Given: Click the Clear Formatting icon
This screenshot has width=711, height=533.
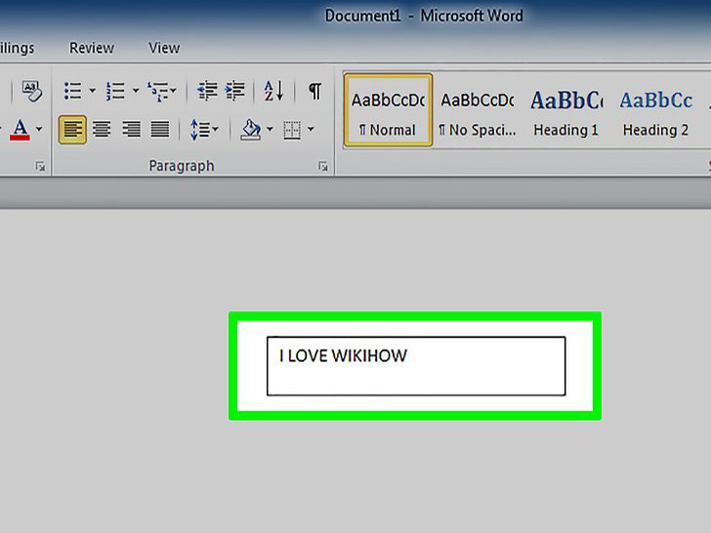Looking at the screenshot, I should click(31, 91).
